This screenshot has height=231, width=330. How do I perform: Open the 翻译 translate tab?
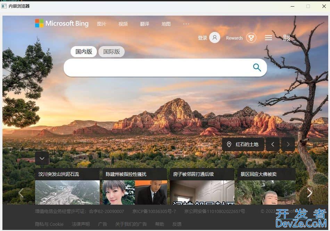tap(145, 24)
